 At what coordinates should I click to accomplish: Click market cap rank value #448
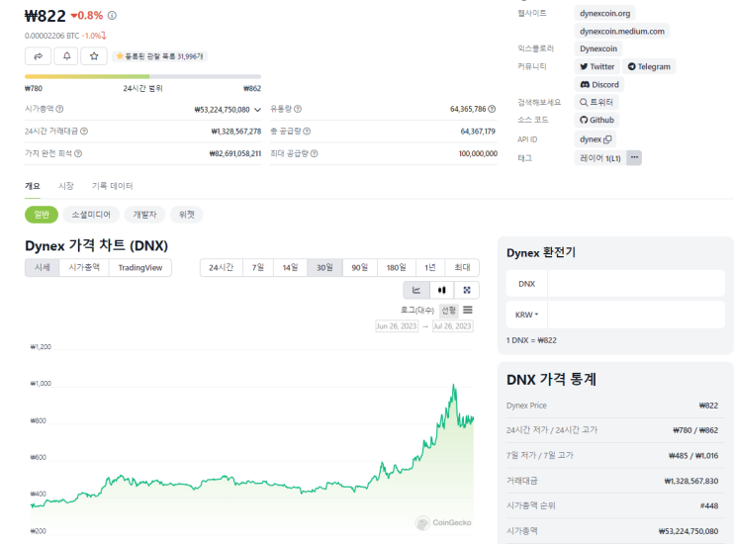coord(709,506)
